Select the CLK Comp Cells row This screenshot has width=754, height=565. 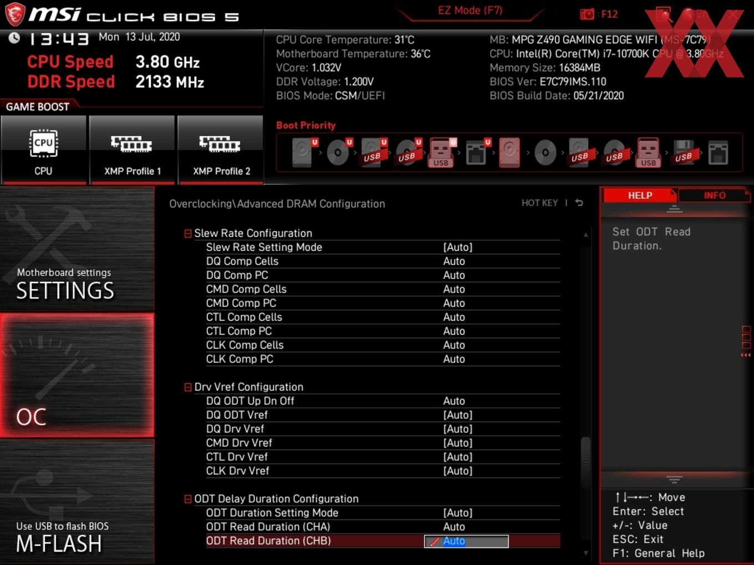(x=383, y=345)
